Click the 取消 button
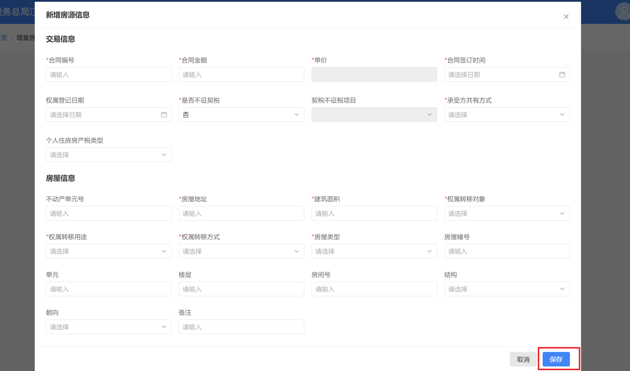The width and height of the screenshot is (630, 371). tap(523, 359)
